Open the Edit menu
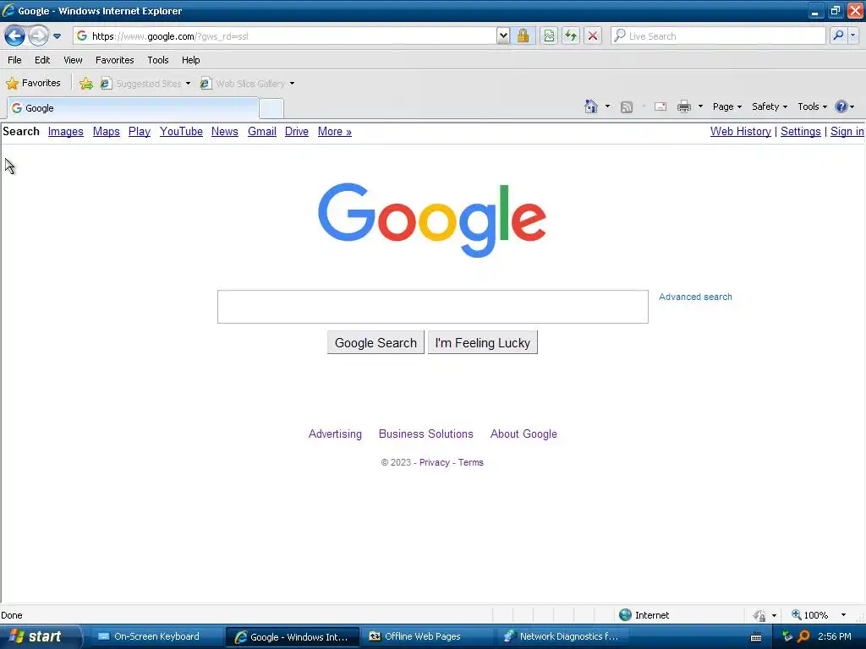Image resolution: width=866 pixels, height=649 pixels. pyautogui.click(x=42, y=60)
